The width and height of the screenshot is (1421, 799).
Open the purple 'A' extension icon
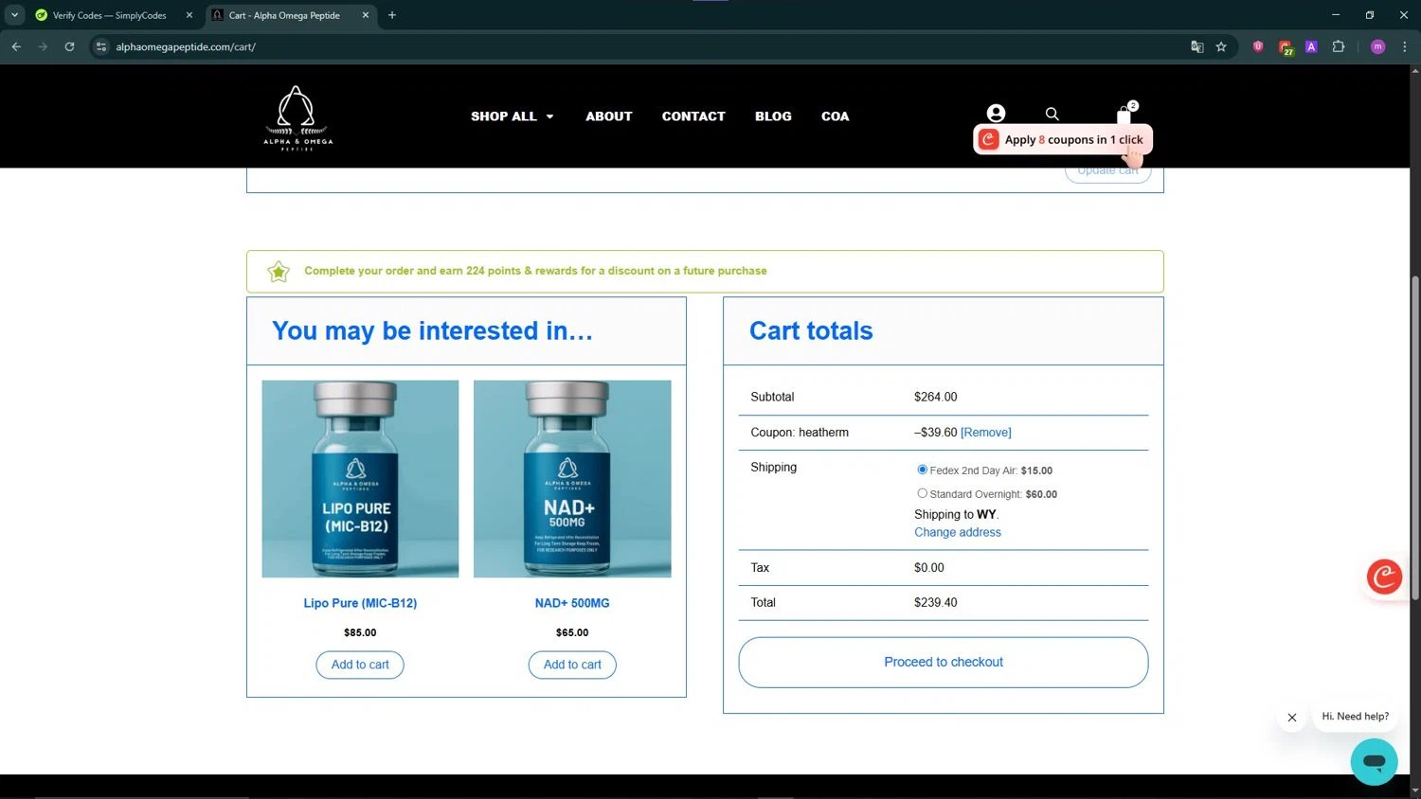[1311, 46]
